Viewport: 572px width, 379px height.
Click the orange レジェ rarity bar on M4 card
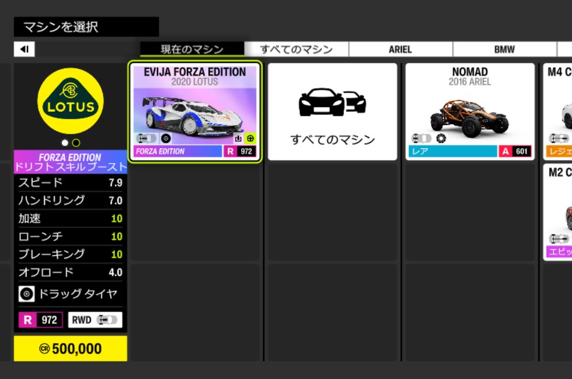tap(559, 151)
